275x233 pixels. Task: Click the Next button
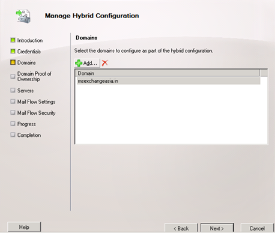(217, 228)
